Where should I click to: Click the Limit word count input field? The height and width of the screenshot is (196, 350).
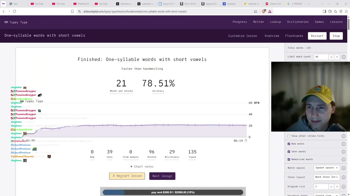tap(321, 57)
